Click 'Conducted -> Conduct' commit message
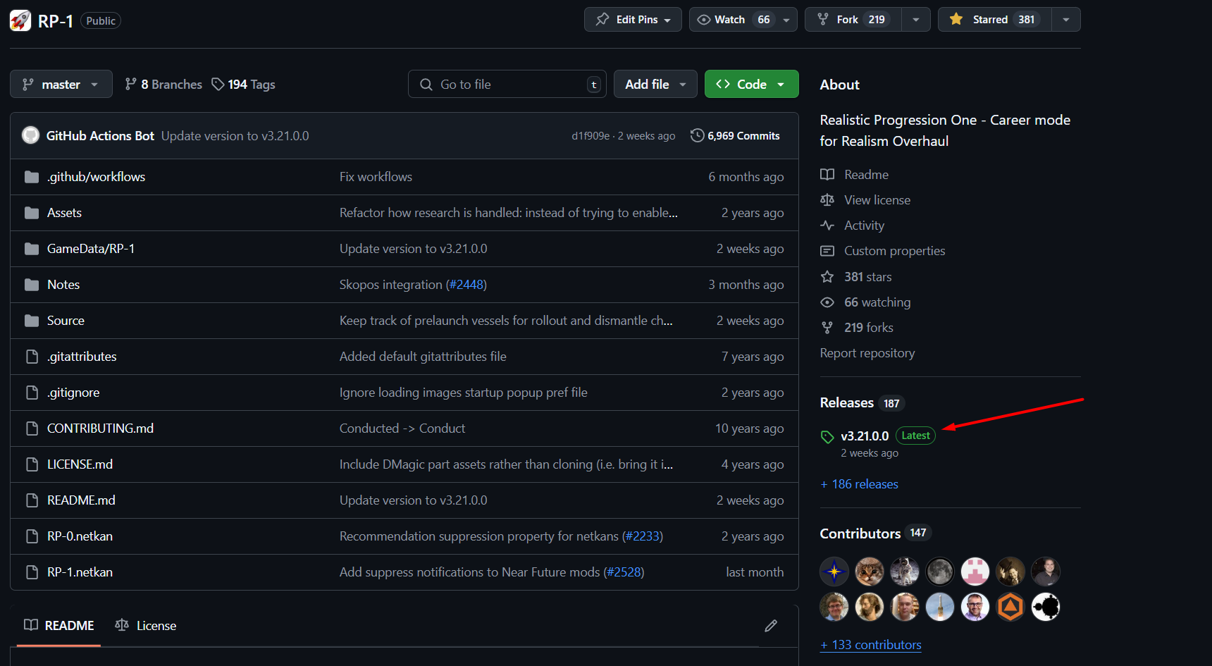1212x666 pixels. click(x=402, y=428)
